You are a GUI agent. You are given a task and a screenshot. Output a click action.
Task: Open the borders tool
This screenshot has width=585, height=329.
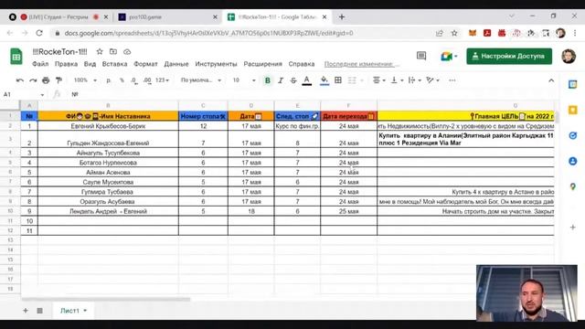[338, 80]
